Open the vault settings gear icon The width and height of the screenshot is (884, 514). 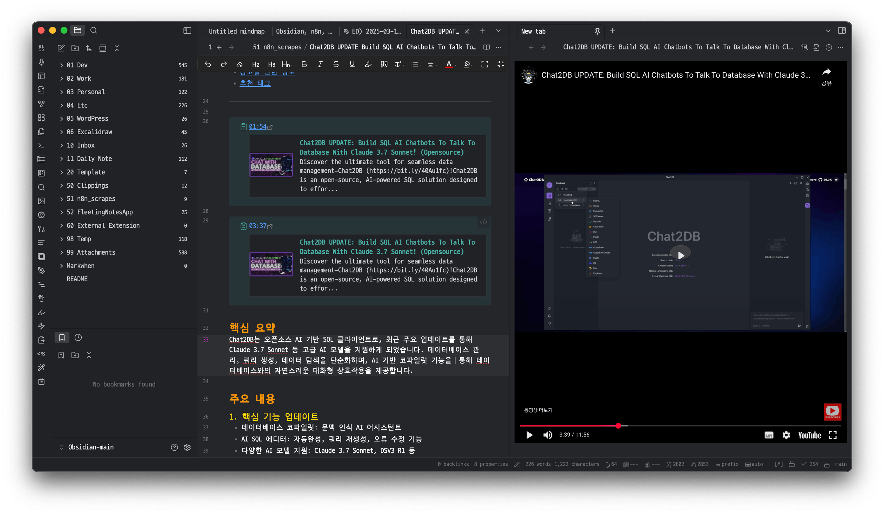coord(187,447)
